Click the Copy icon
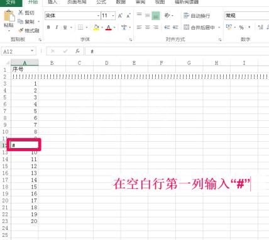Viewport: 269px width, 240px height. click(x=21, y=21)
